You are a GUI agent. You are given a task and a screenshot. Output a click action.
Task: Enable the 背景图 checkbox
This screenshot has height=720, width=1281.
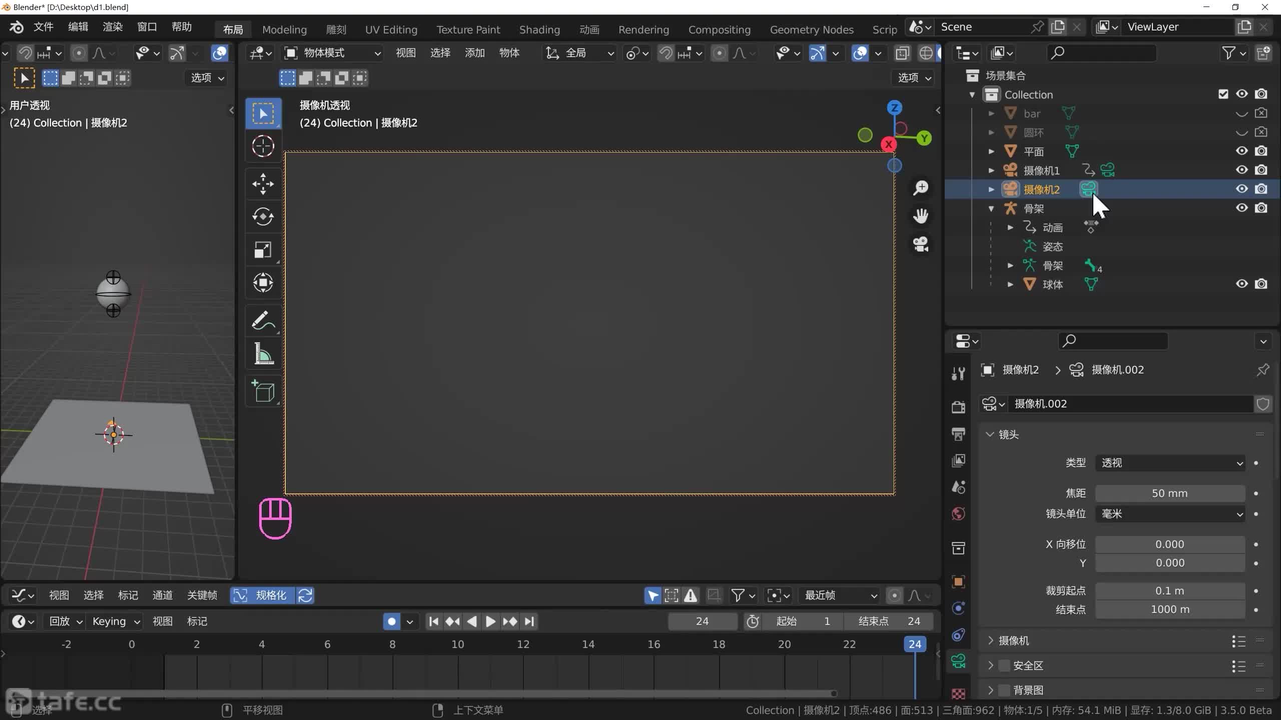(1004, 690)
